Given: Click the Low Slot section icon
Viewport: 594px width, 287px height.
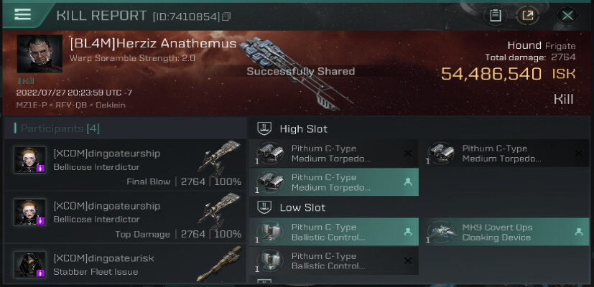Looking at the screenshot, I should click(264, 207).
